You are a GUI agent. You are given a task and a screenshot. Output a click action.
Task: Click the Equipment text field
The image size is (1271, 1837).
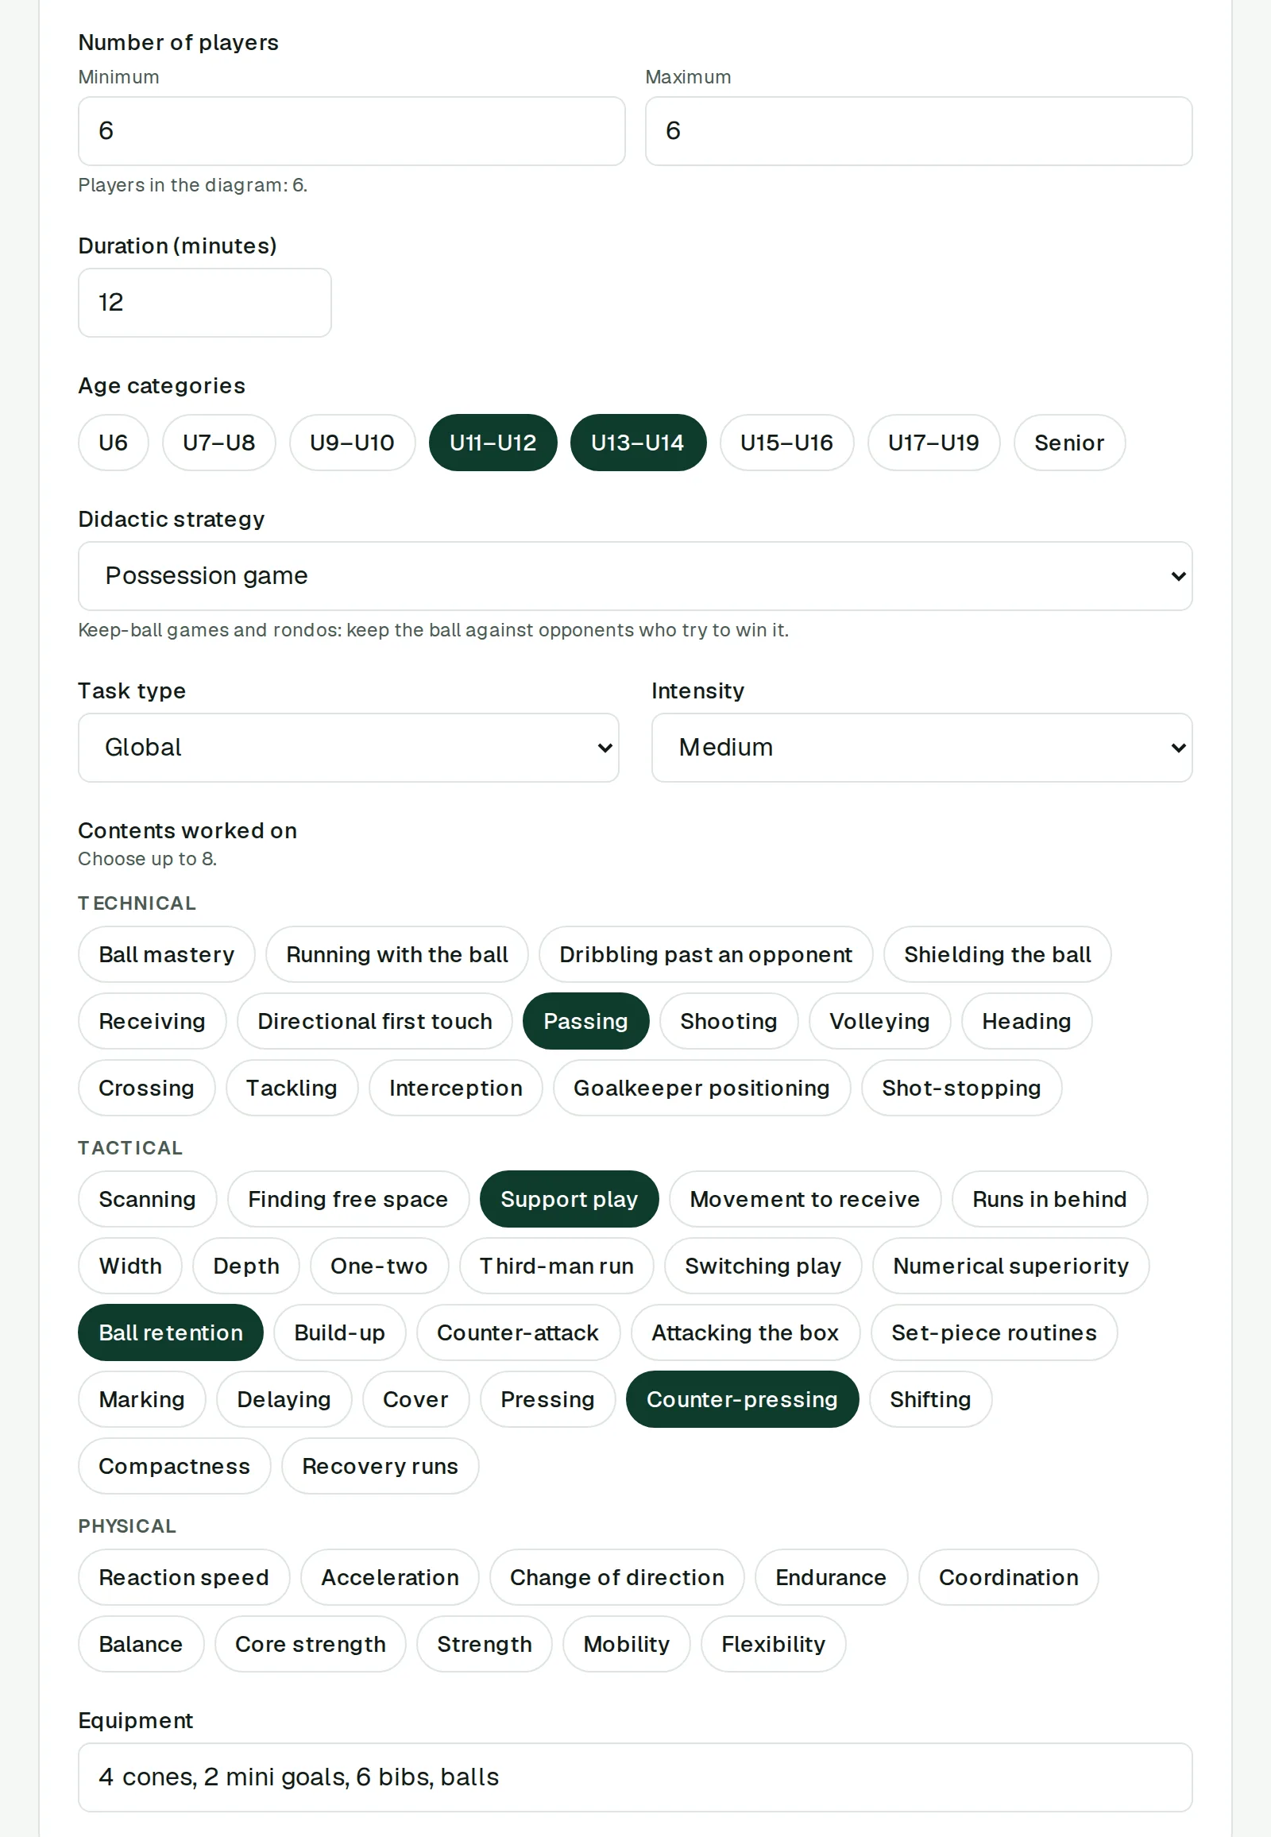point(635,1777)
